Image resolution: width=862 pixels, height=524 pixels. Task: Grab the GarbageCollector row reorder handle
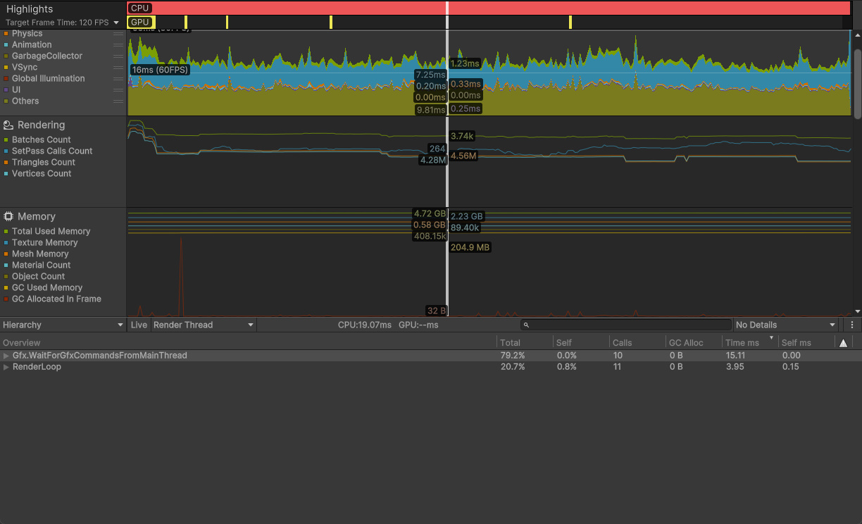118,56
